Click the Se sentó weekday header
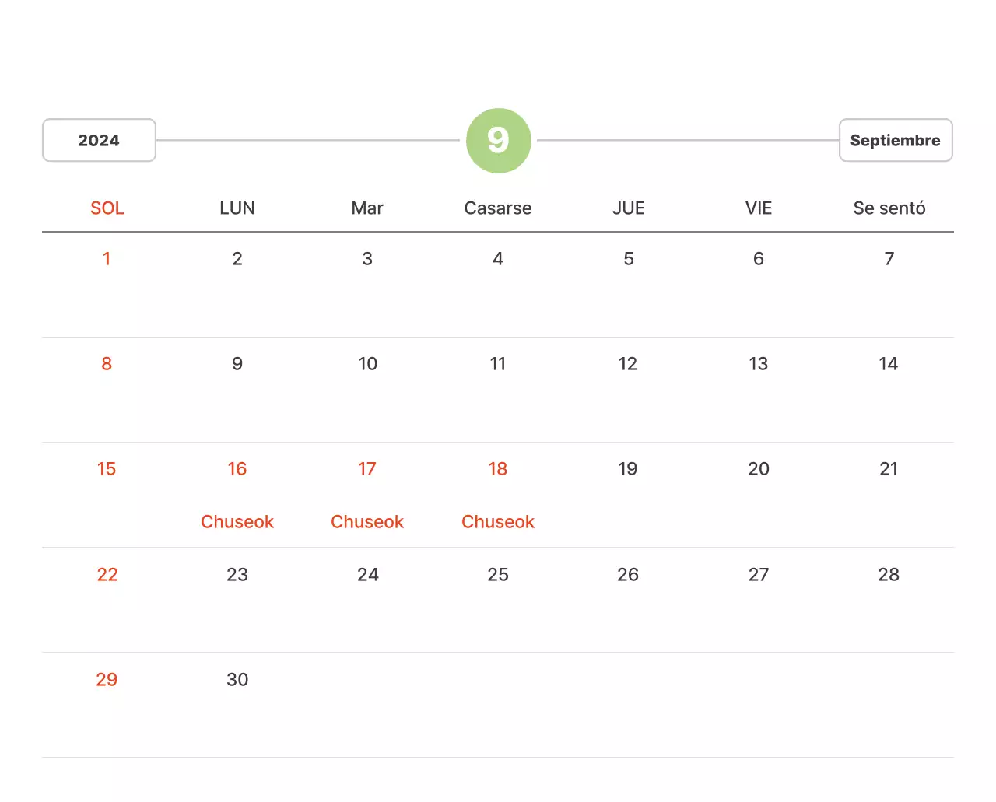Image resolution: width=996 pixels, height=802 pixels. 889,208
